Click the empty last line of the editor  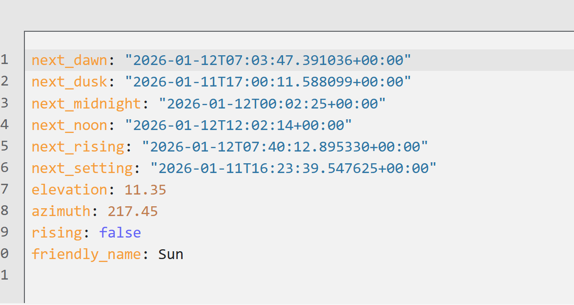coord(195,276)
